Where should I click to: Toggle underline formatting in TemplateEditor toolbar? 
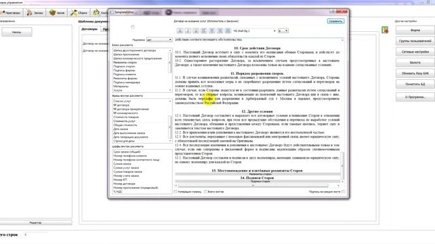pyautogui.click(x=196, y=30)
